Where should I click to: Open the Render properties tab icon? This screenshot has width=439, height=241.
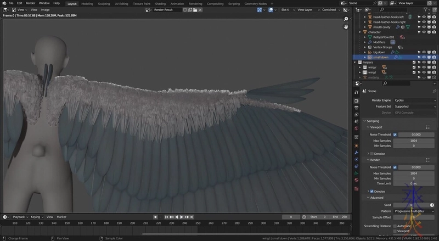(356, 100)
